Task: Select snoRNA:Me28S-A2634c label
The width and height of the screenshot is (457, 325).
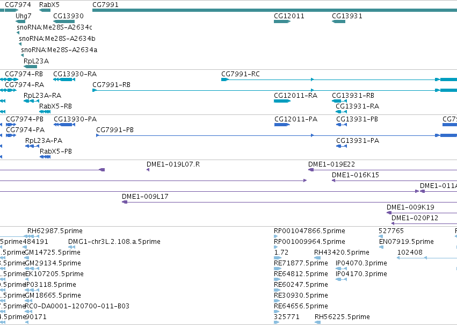Action: point(54,27)
